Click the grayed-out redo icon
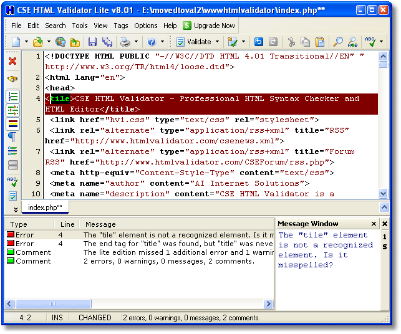Screen dimensions: 401x334 [273, 42]
